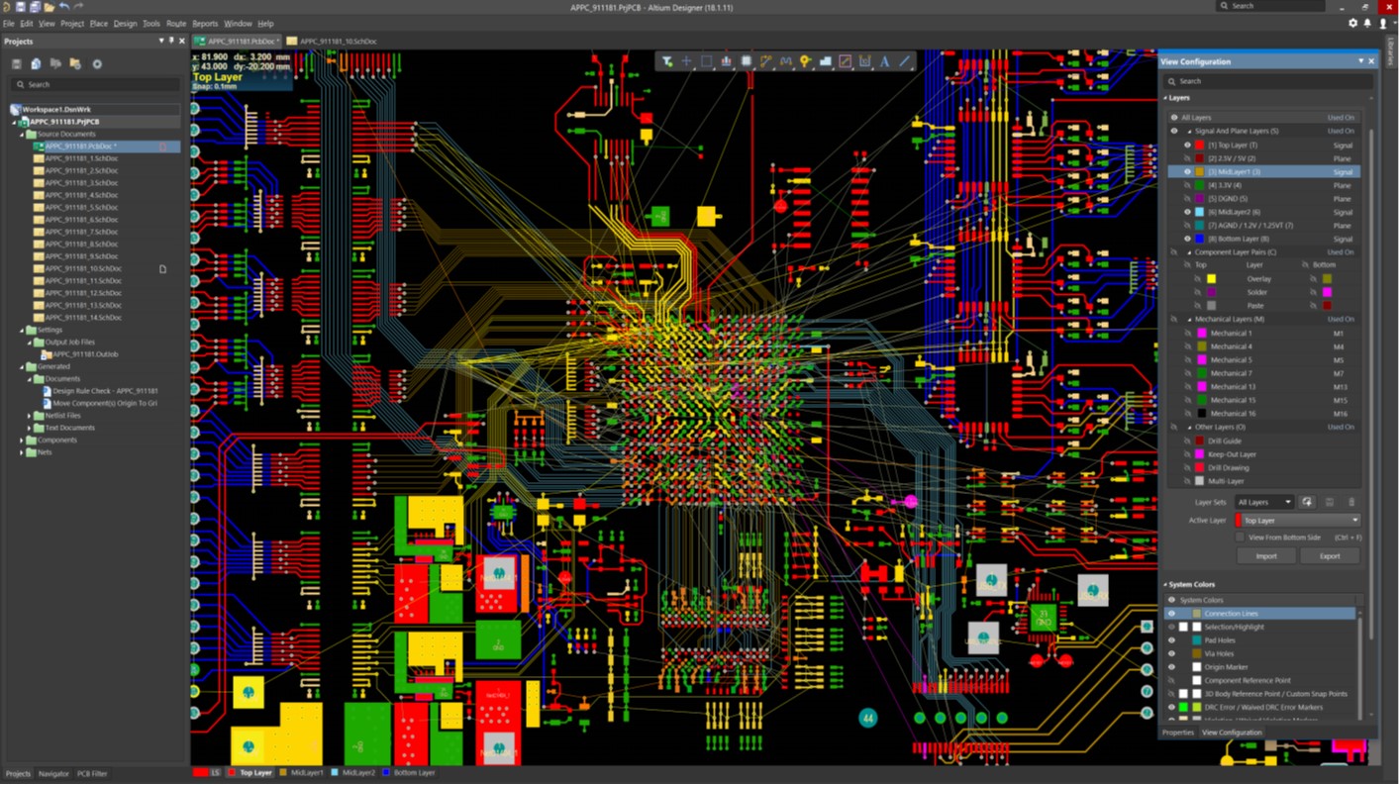Click the Export button

click(x=1330, y=556)
